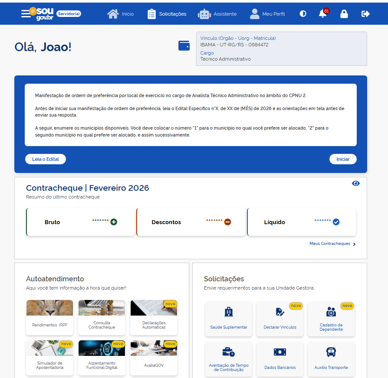388x378 pixels.
Task: Click Cadastro de Dependente people icon
Action: 331,312
